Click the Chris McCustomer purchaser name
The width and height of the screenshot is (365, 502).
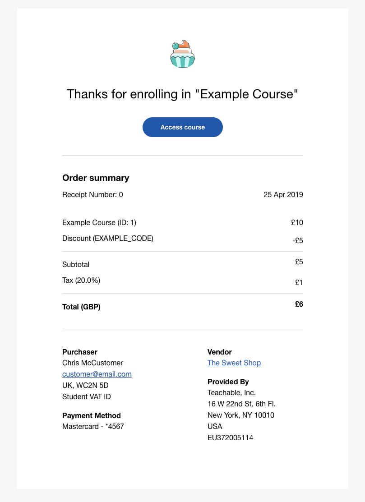[x=92, y=363]
